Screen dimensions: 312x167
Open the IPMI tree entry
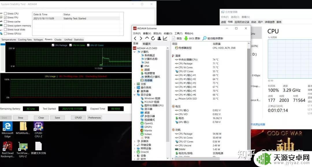click(145, 66)
